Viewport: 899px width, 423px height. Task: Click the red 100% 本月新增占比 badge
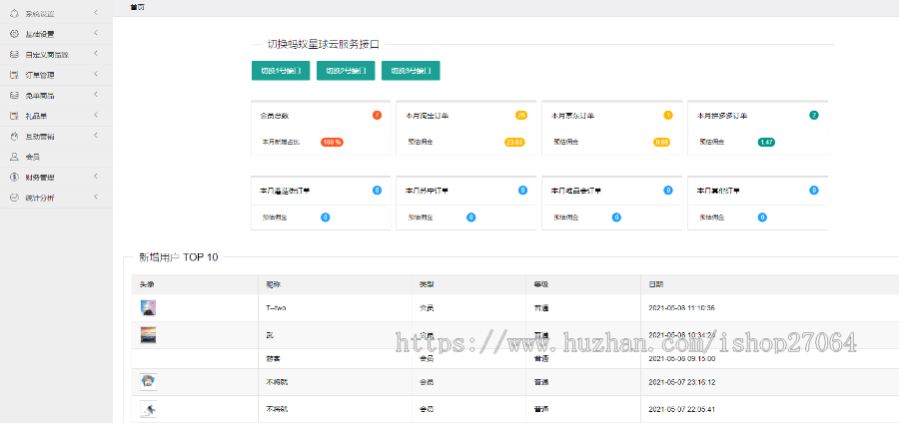click(x=333, y=143)
